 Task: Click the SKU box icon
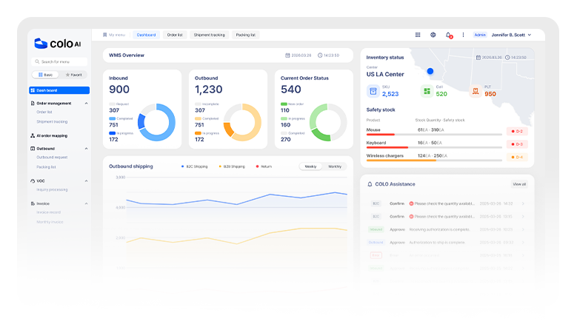click(x=373, y=91)
